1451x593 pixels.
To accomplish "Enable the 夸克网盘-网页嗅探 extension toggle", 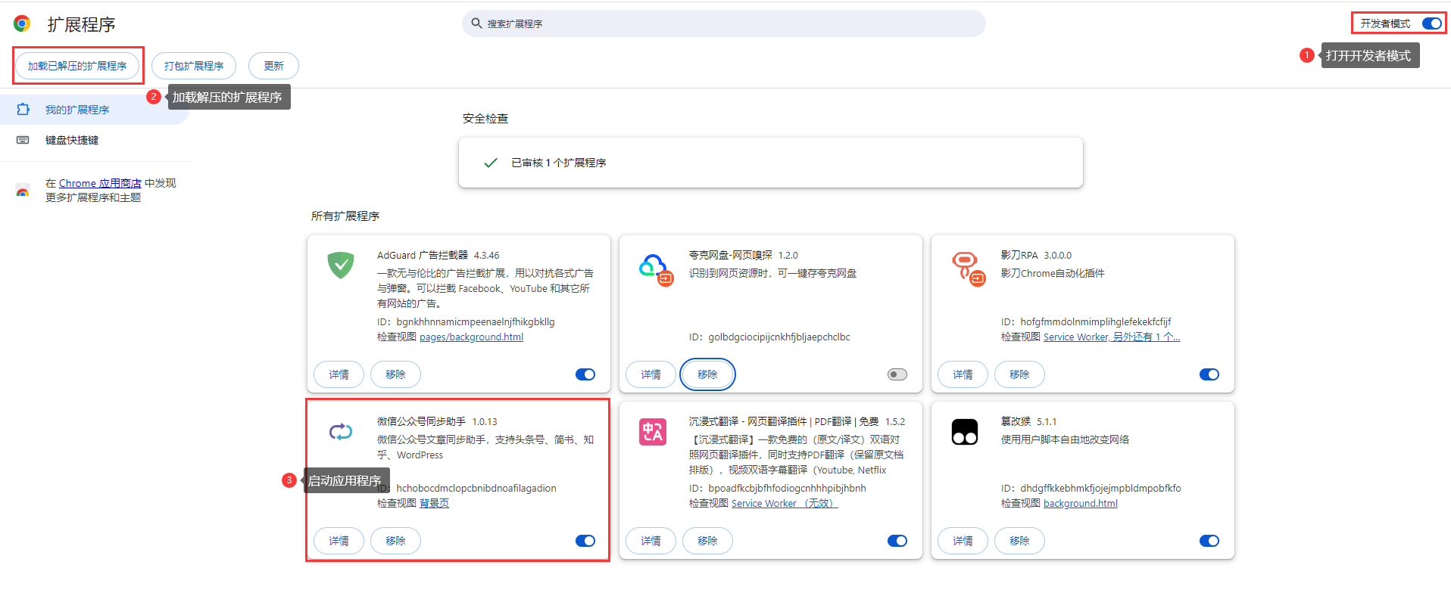I will [897, 374].
